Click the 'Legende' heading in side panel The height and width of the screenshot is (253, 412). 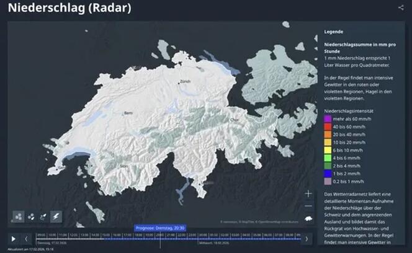click(334, 32)
